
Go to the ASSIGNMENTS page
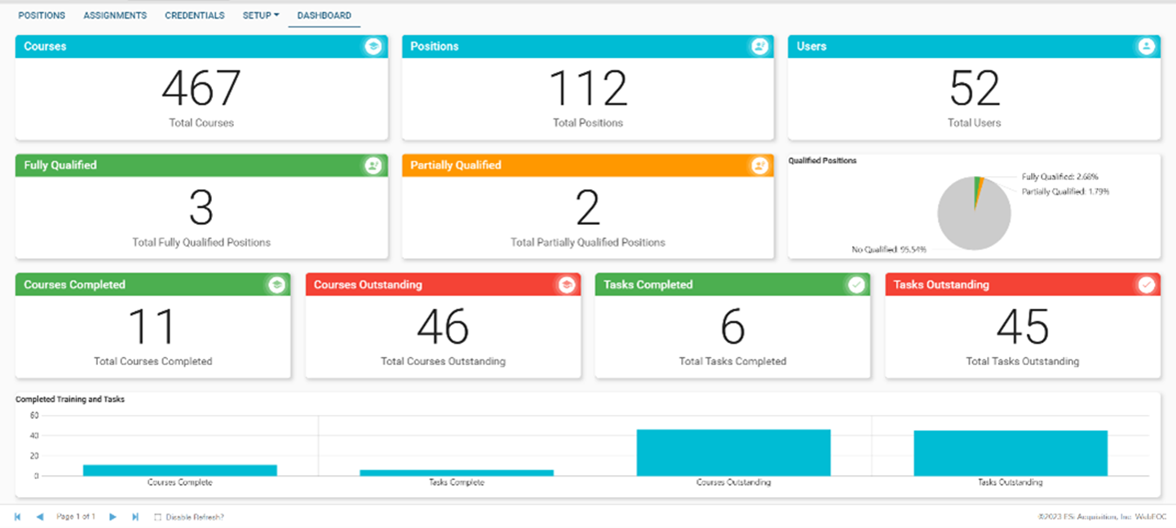point(114,15)
